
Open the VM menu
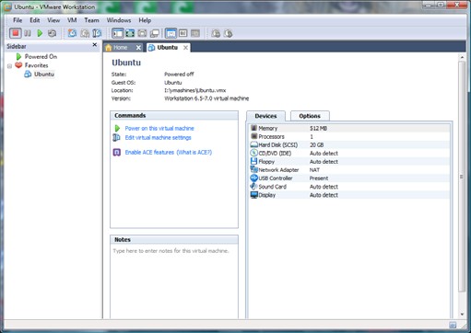(x=72, y=20)
